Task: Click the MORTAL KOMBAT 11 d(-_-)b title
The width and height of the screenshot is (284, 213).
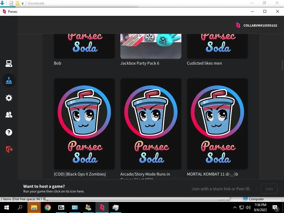Action: pyautogui.click(x=212, y=174)
